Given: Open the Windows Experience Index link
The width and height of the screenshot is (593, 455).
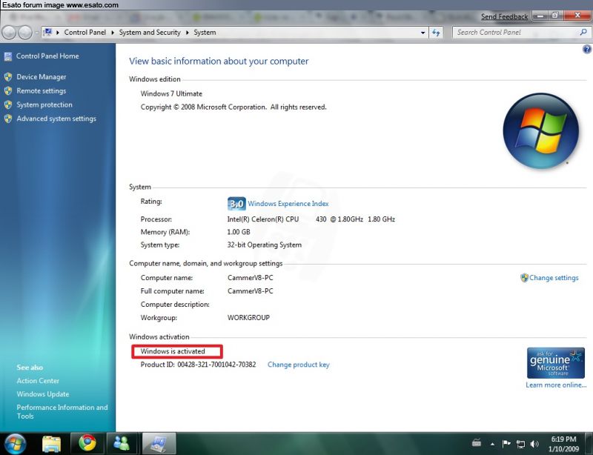Looking at the screenshot, I should 288,204.
